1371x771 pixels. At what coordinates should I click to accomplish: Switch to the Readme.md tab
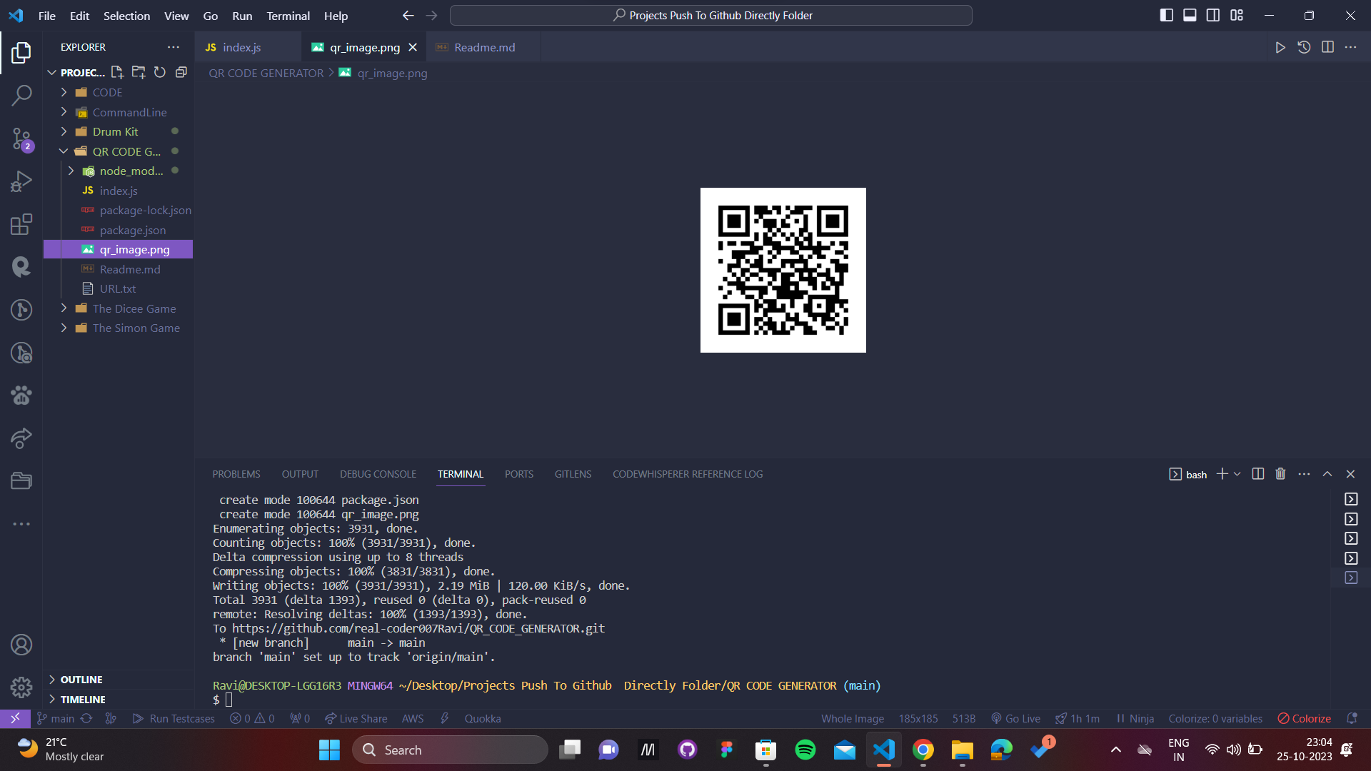point(483,47)
